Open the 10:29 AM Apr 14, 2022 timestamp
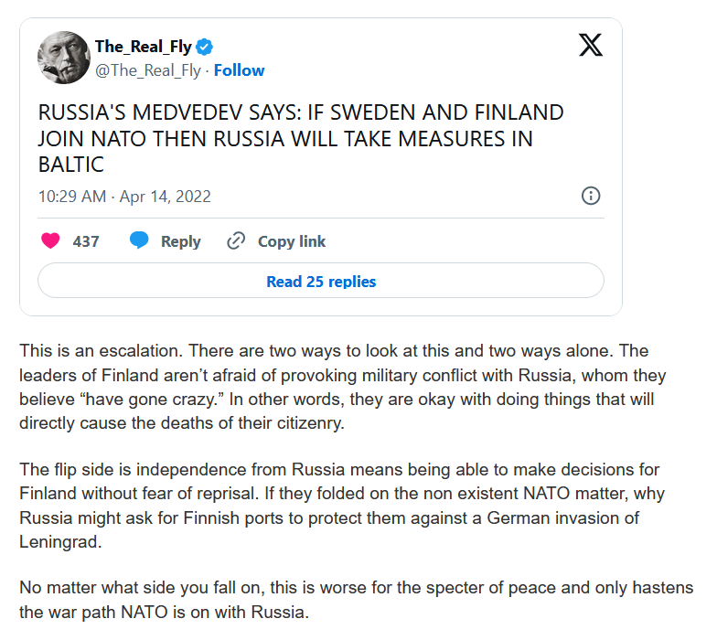Screen dimensions: 717x640 124,197
